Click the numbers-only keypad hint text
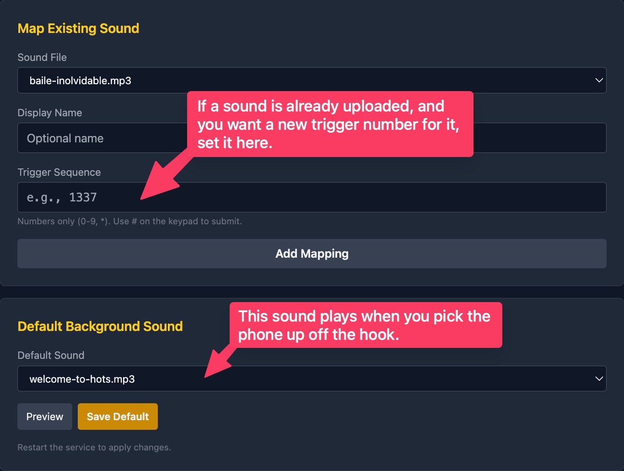Image resolution: width=624 pixels, height=471 pixels. point(129,221)
